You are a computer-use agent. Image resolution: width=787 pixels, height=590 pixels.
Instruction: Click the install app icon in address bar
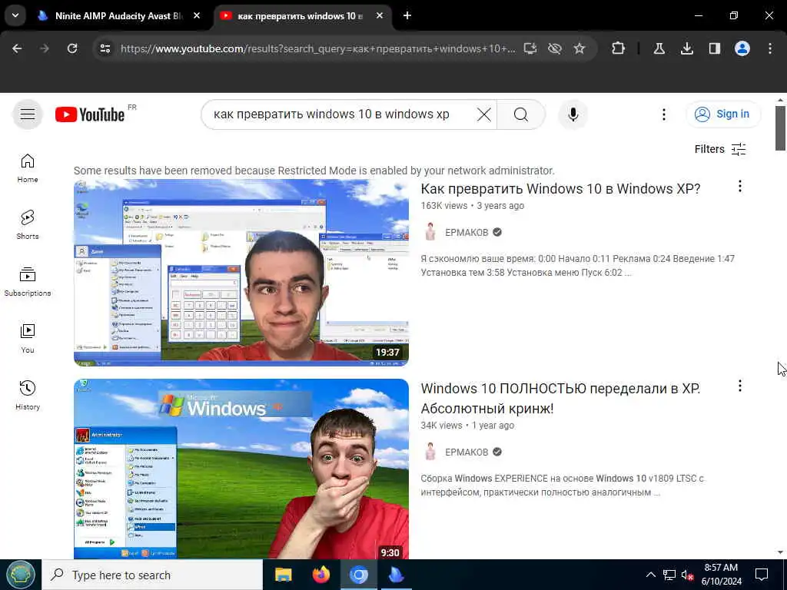530,48
